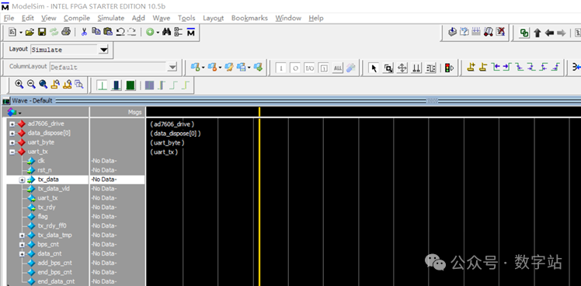Image resolution: width=581 pixels, height=286 pixels.
Task: Undo the last action via toolbar
Action: [x=120, y=33]
